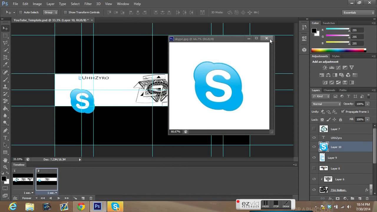Image resolution: width=377 pixels, height=212 pixels.
Task: Open the Layer menu
Action: pos(50,4)
